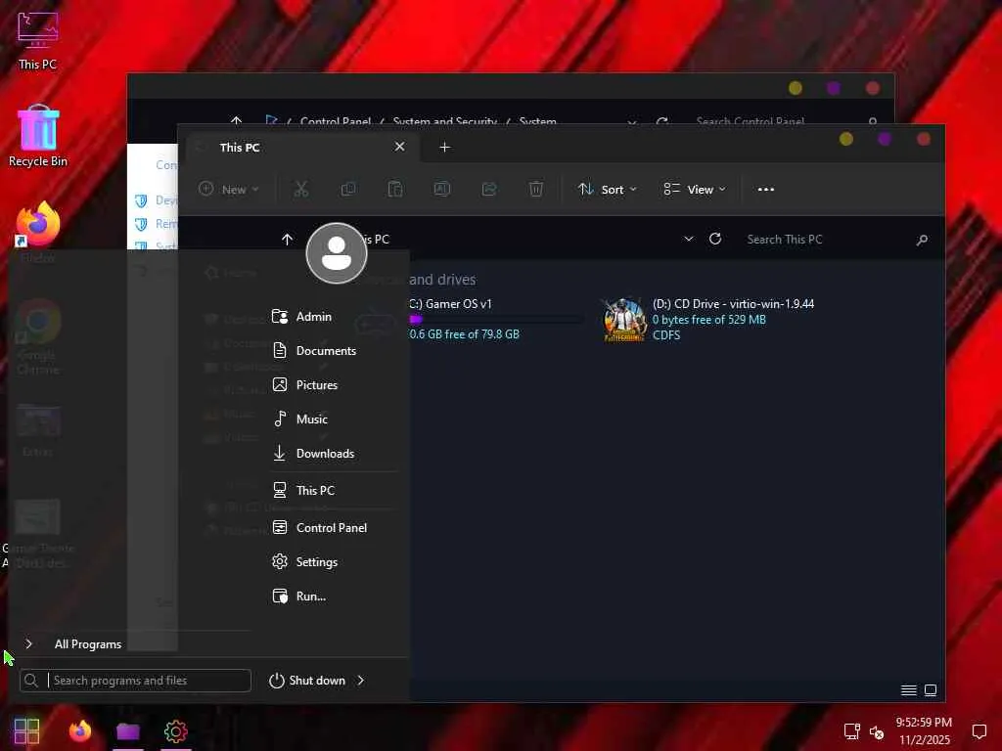
Task: Click the search magnifier in Explorer
Action: point(922,241)
